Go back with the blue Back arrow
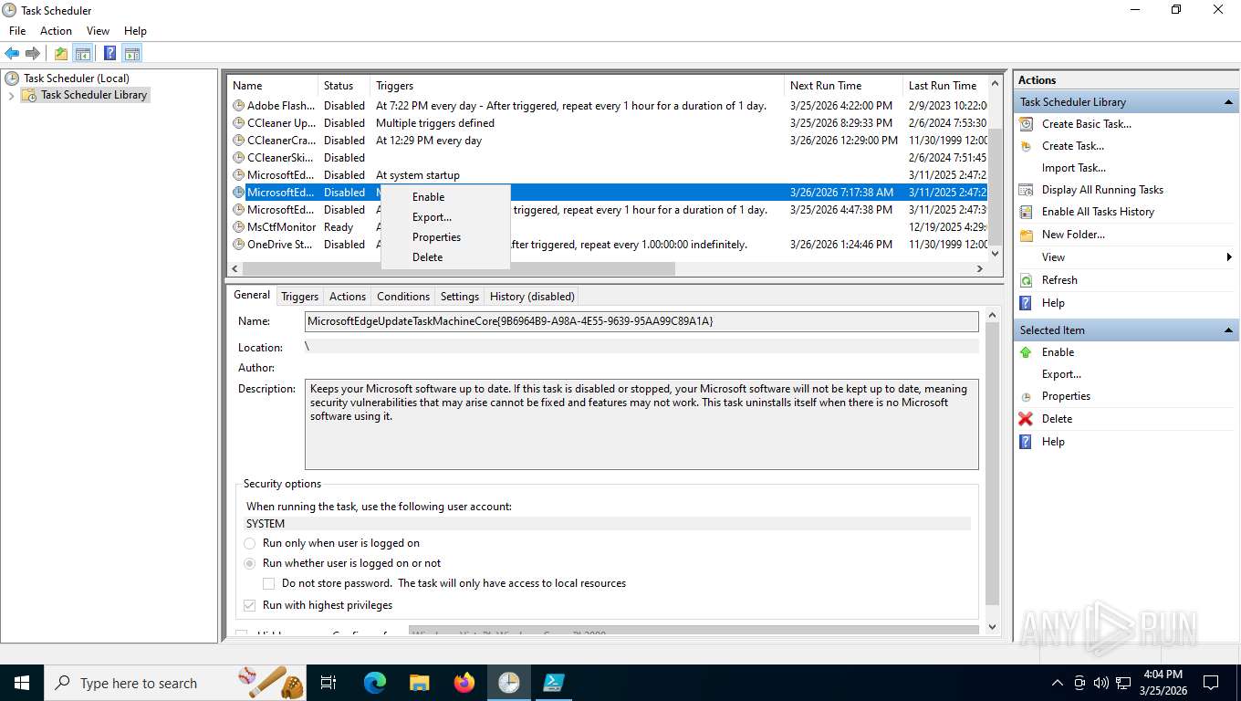 [x=12, y=53]
